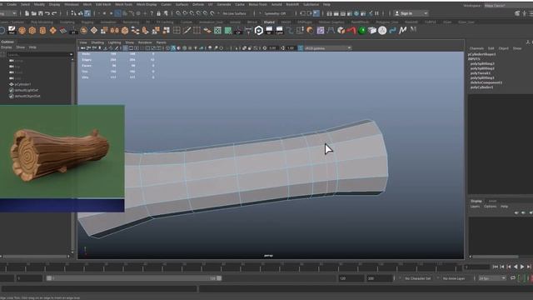Open the sRGB gamma view transform dropdown
The width and height of the screenshot is (533, 300).
click(x=327, y=48)
